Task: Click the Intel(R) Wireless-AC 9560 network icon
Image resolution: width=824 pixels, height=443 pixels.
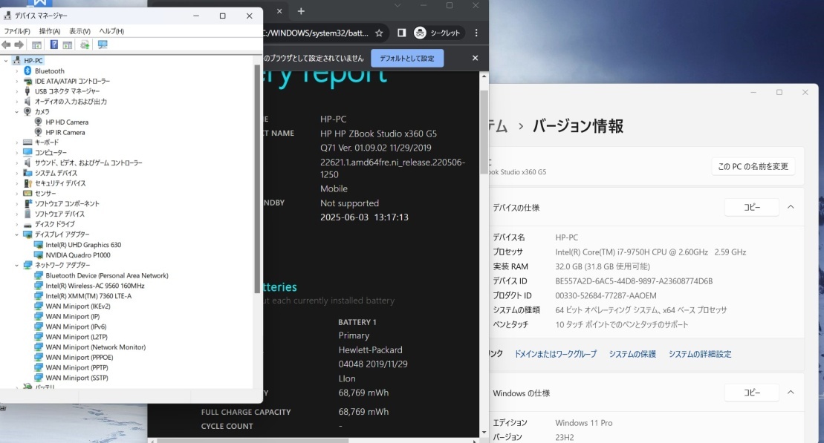Action: 39,286
